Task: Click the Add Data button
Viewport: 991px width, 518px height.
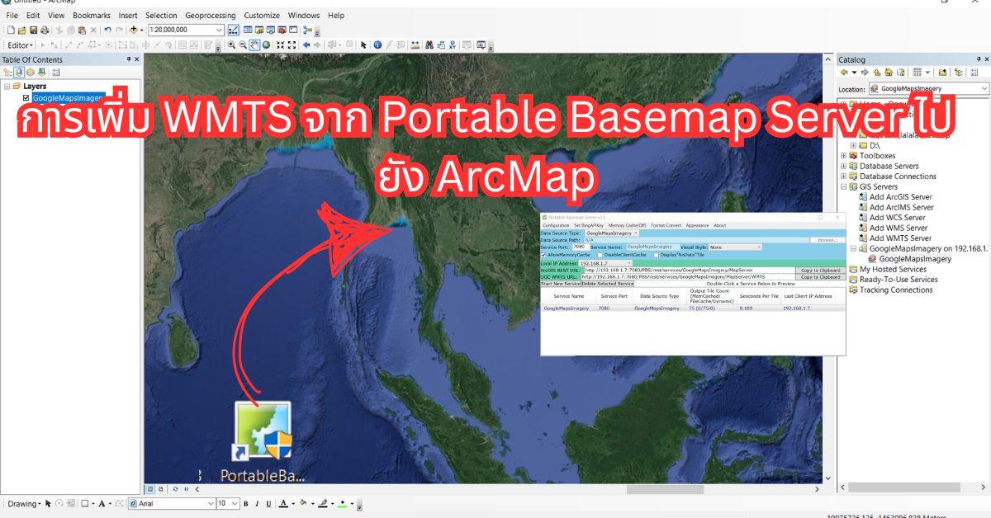Action: coord(134,30)
